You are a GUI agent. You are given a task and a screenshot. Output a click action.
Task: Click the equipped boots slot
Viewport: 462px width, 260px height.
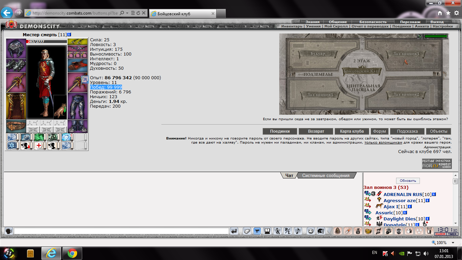(77, 126)
